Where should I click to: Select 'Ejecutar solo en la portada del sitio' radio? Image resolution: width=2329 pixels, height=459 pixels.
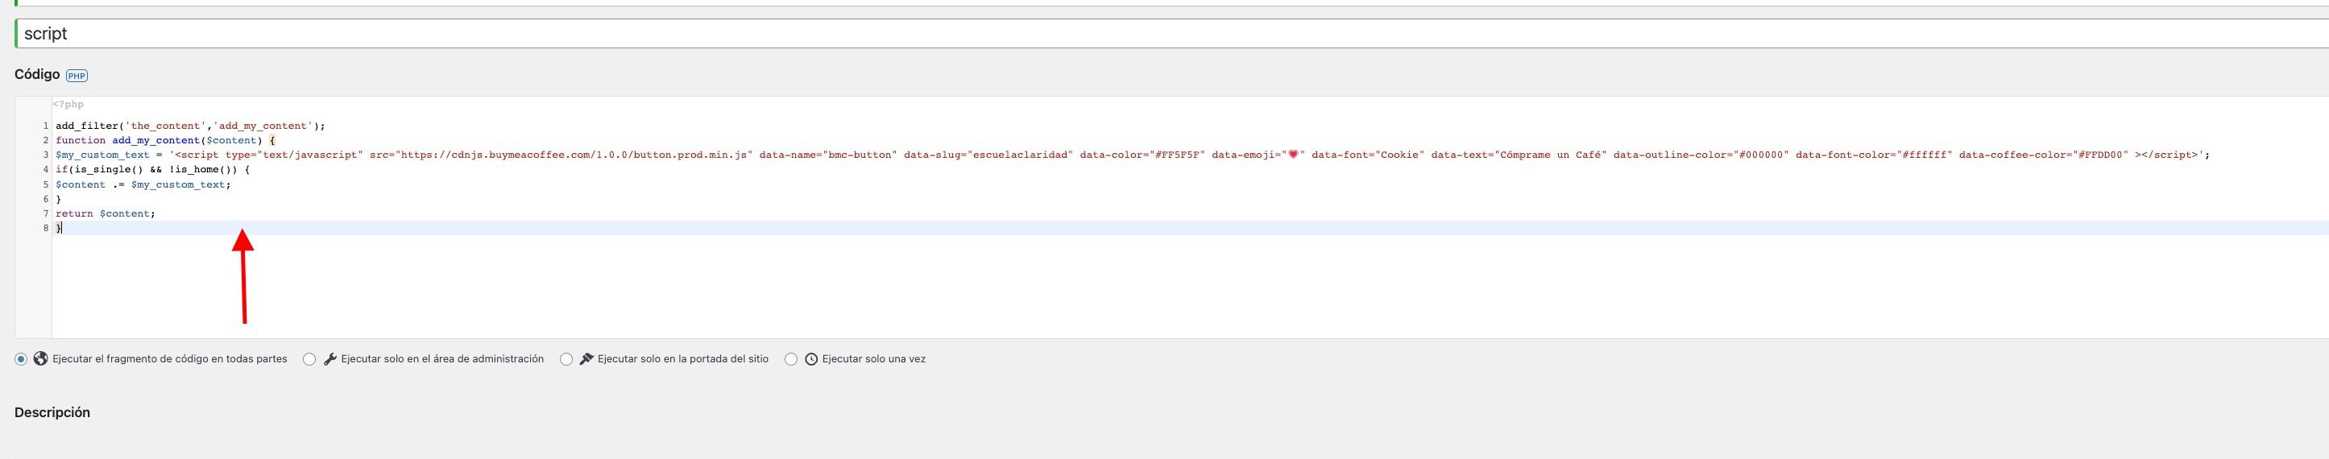(566, 360)
